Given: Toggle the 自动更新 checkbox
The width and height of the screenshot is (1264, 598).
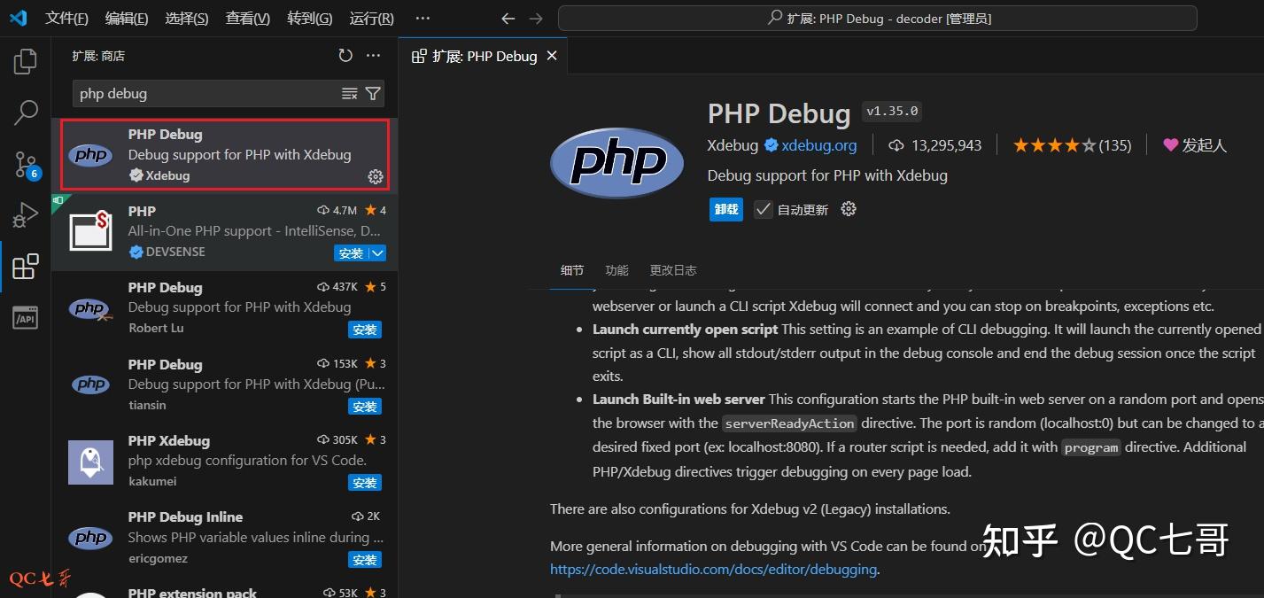Looking at the screenshot, I should point(763,209).
